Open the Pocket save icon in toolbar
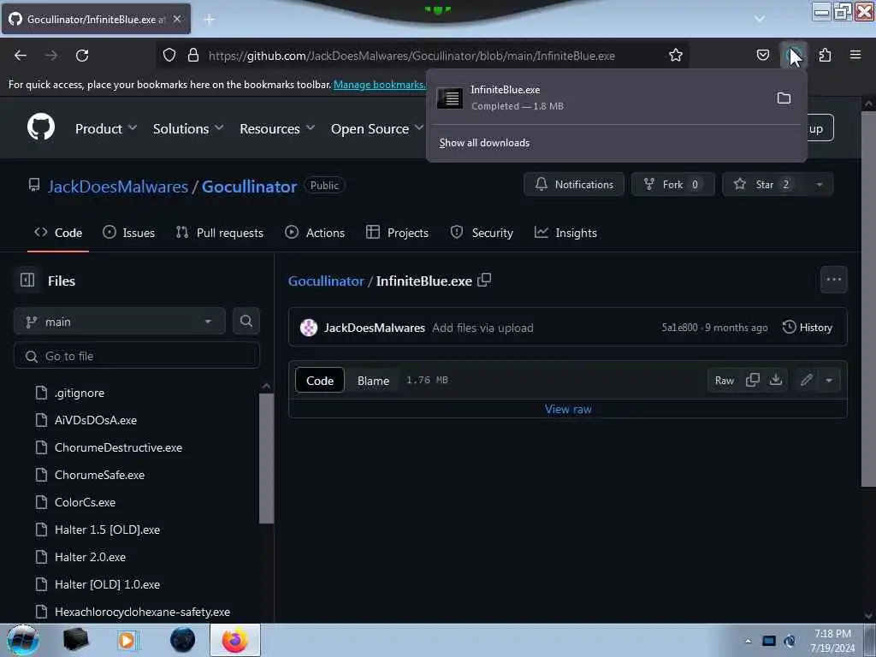 pos(762,55)
